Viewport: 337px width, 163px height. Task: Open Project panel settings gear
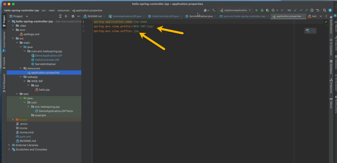[73, 16]
